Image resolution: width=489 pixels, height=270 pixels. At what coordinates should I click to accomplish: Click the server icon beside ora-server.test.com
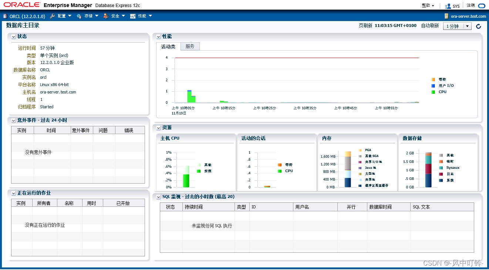click(446, 16)
